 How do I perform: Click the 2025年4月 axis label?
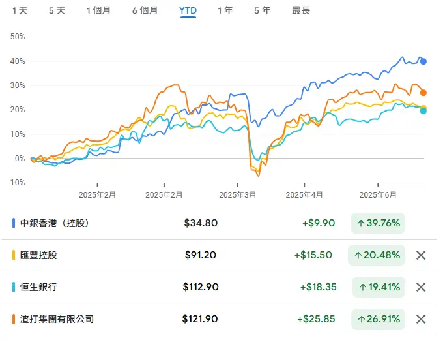[304, 195]
